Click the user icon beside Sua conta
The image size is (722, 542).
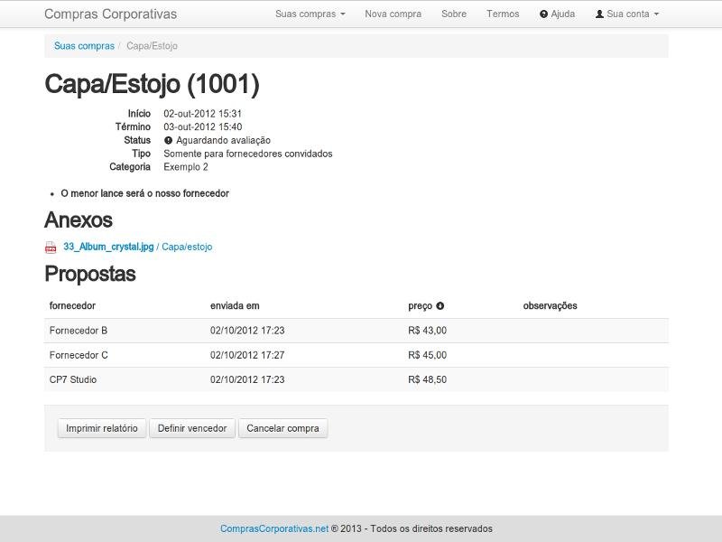pyautogui.click(x=599, y=14)
